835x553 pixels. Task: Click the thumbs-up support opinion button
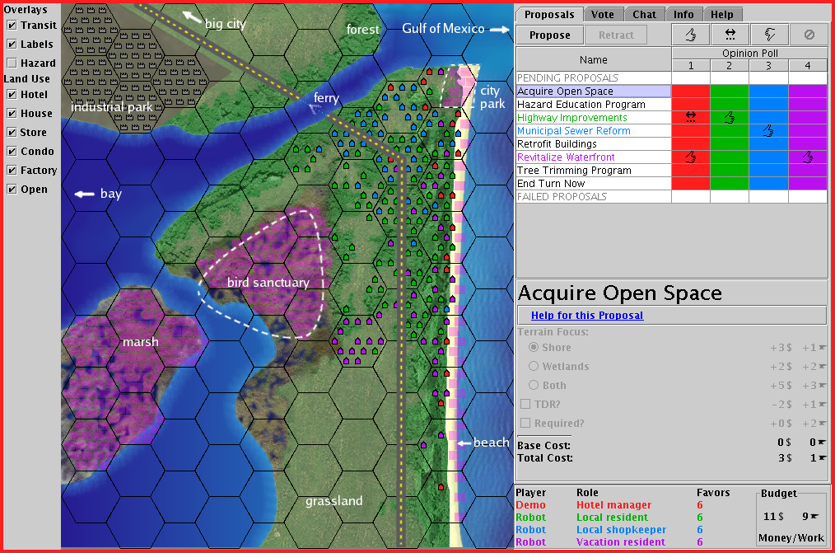pos(691,35)
